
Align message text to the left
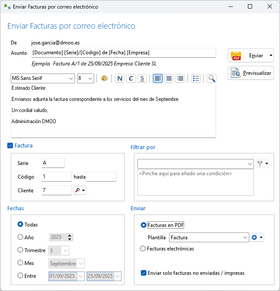pos(158,79)
